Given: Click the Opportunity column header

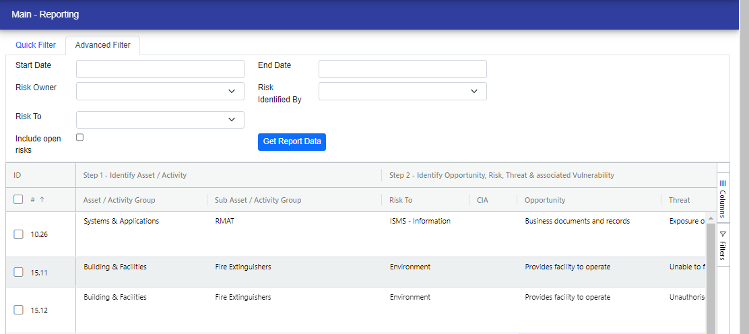Looking at the screenshot, I should [x=545, y=200].
